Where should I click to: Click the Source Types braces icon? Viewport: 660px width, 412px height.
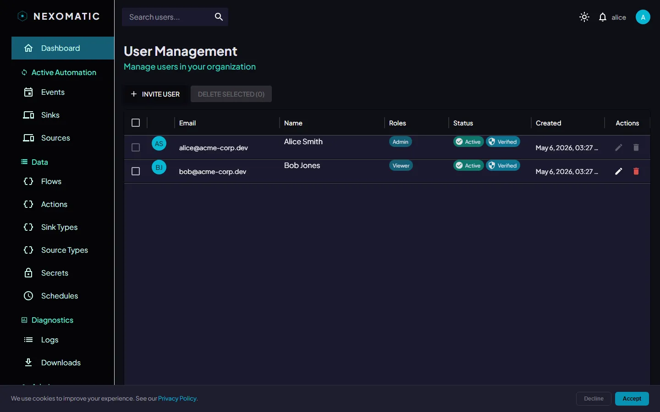coord(28,250)
